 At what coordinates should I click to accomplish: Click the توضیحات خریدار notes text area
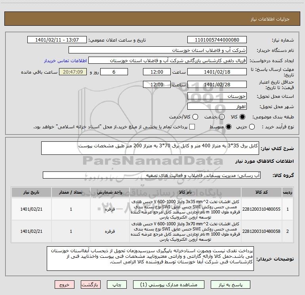[150, 259]
